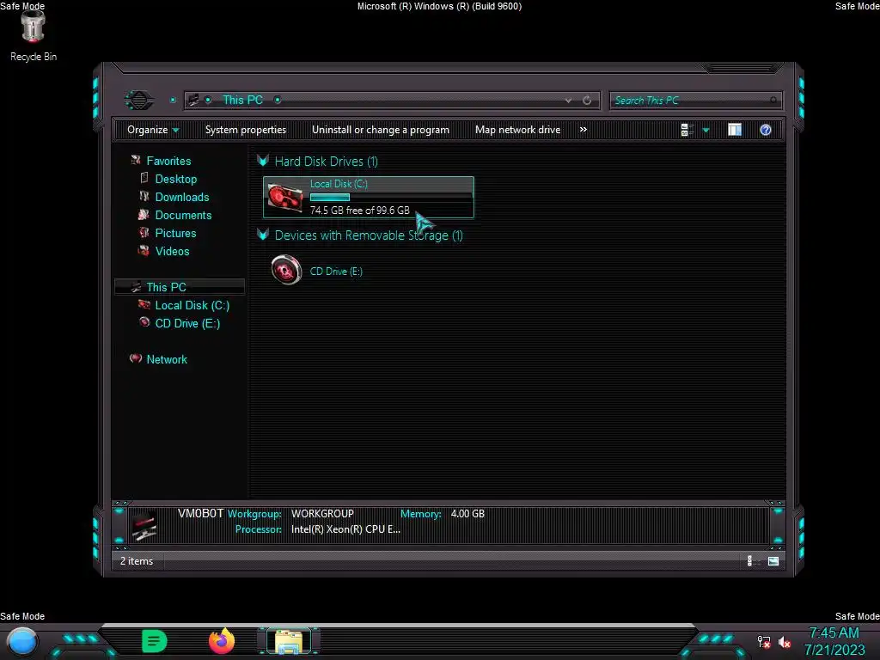Click File Explorer taskbar button
The height and width of the screenshot is (660, 880).
click(x=289, y=641)
